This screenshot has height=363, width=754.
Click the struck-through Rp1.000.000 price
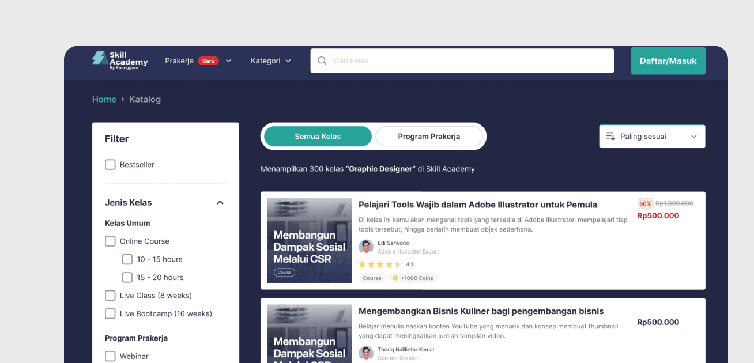click(x=674, y=203)
